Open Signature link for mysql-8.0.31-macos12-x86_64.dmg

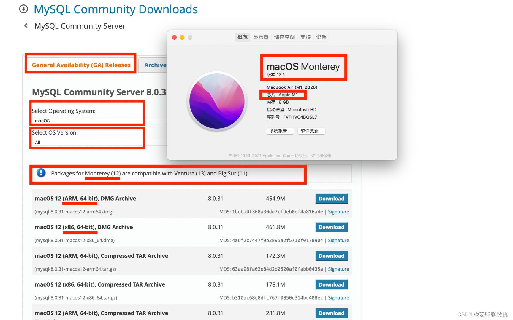(x=338, y=240)
